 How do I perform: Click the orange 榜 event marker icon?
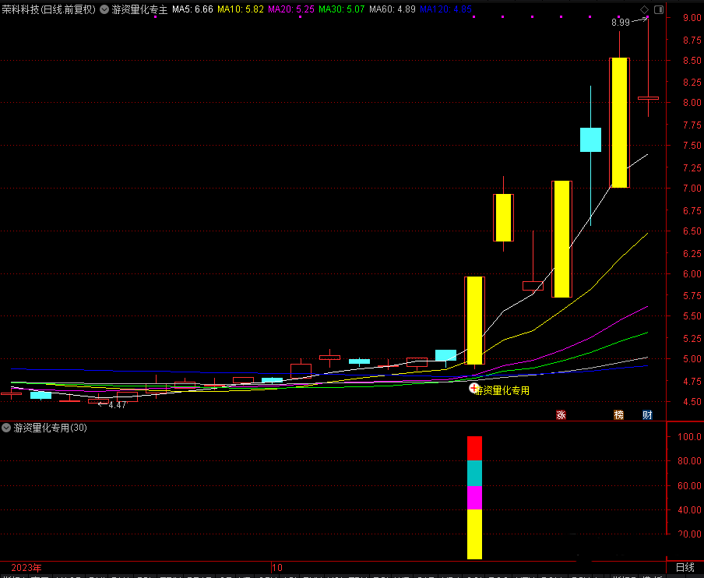(618, 415)
